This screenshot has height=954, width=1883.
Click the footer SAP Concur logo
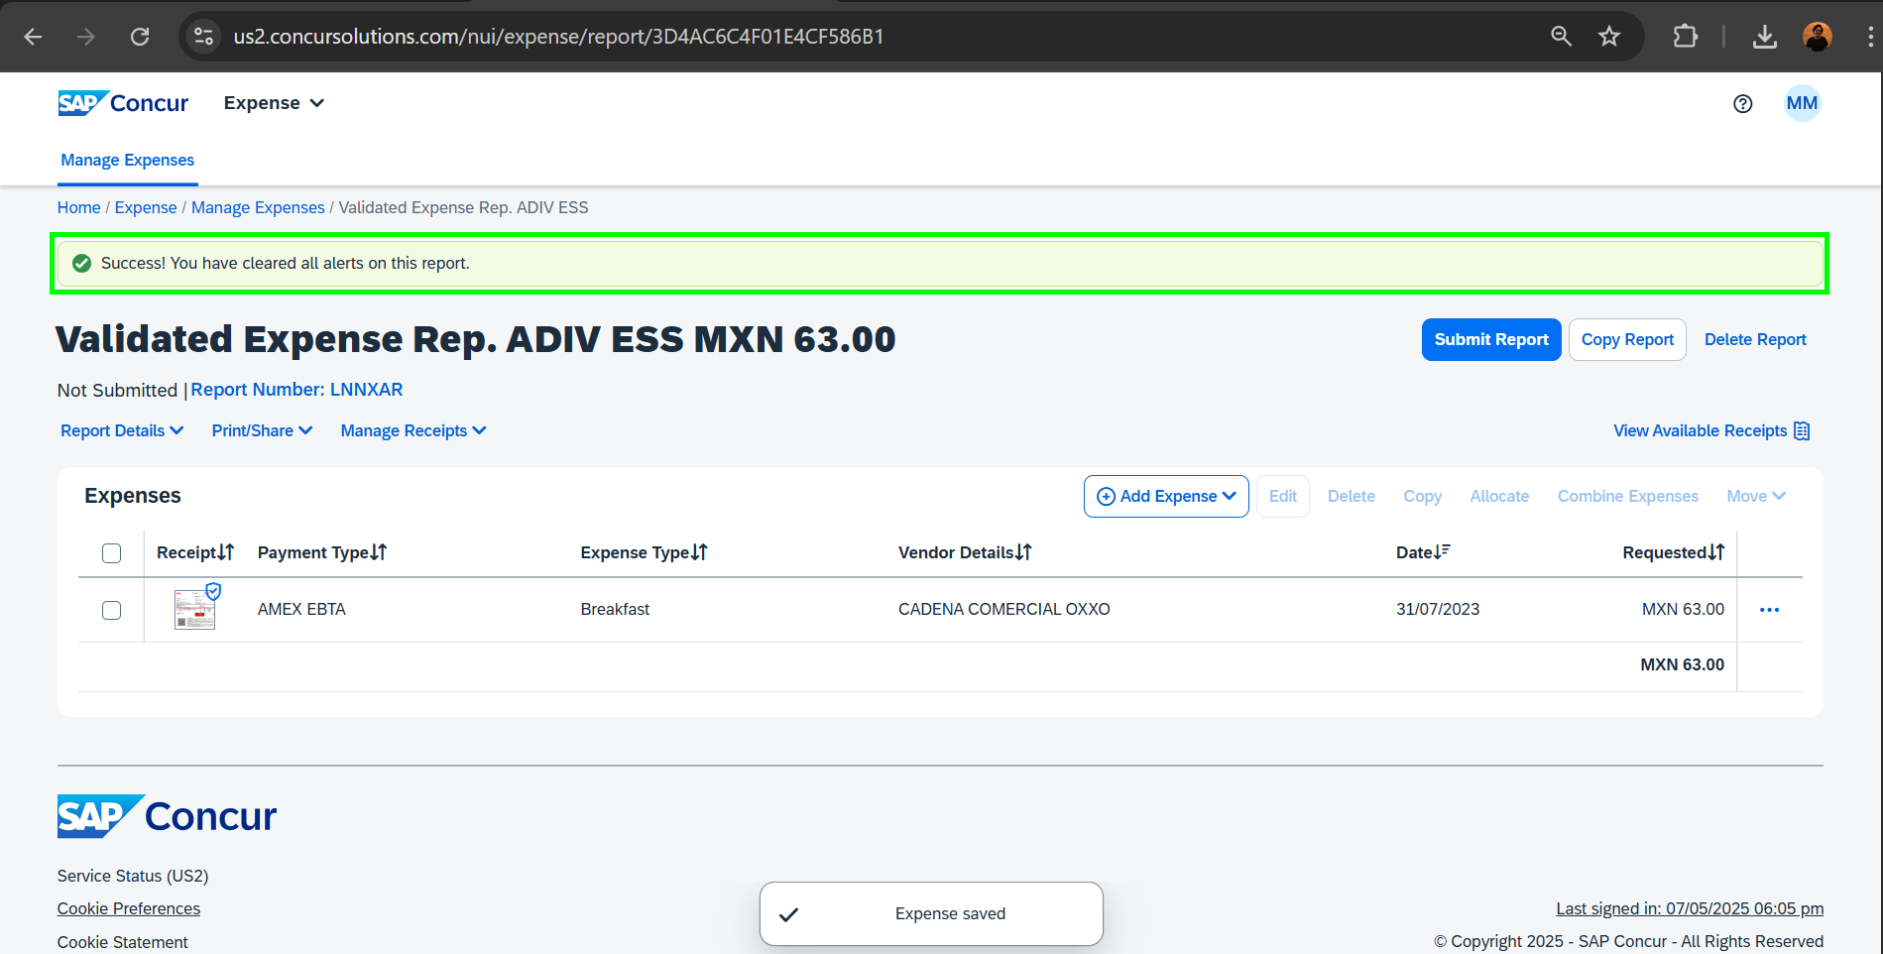167,816
